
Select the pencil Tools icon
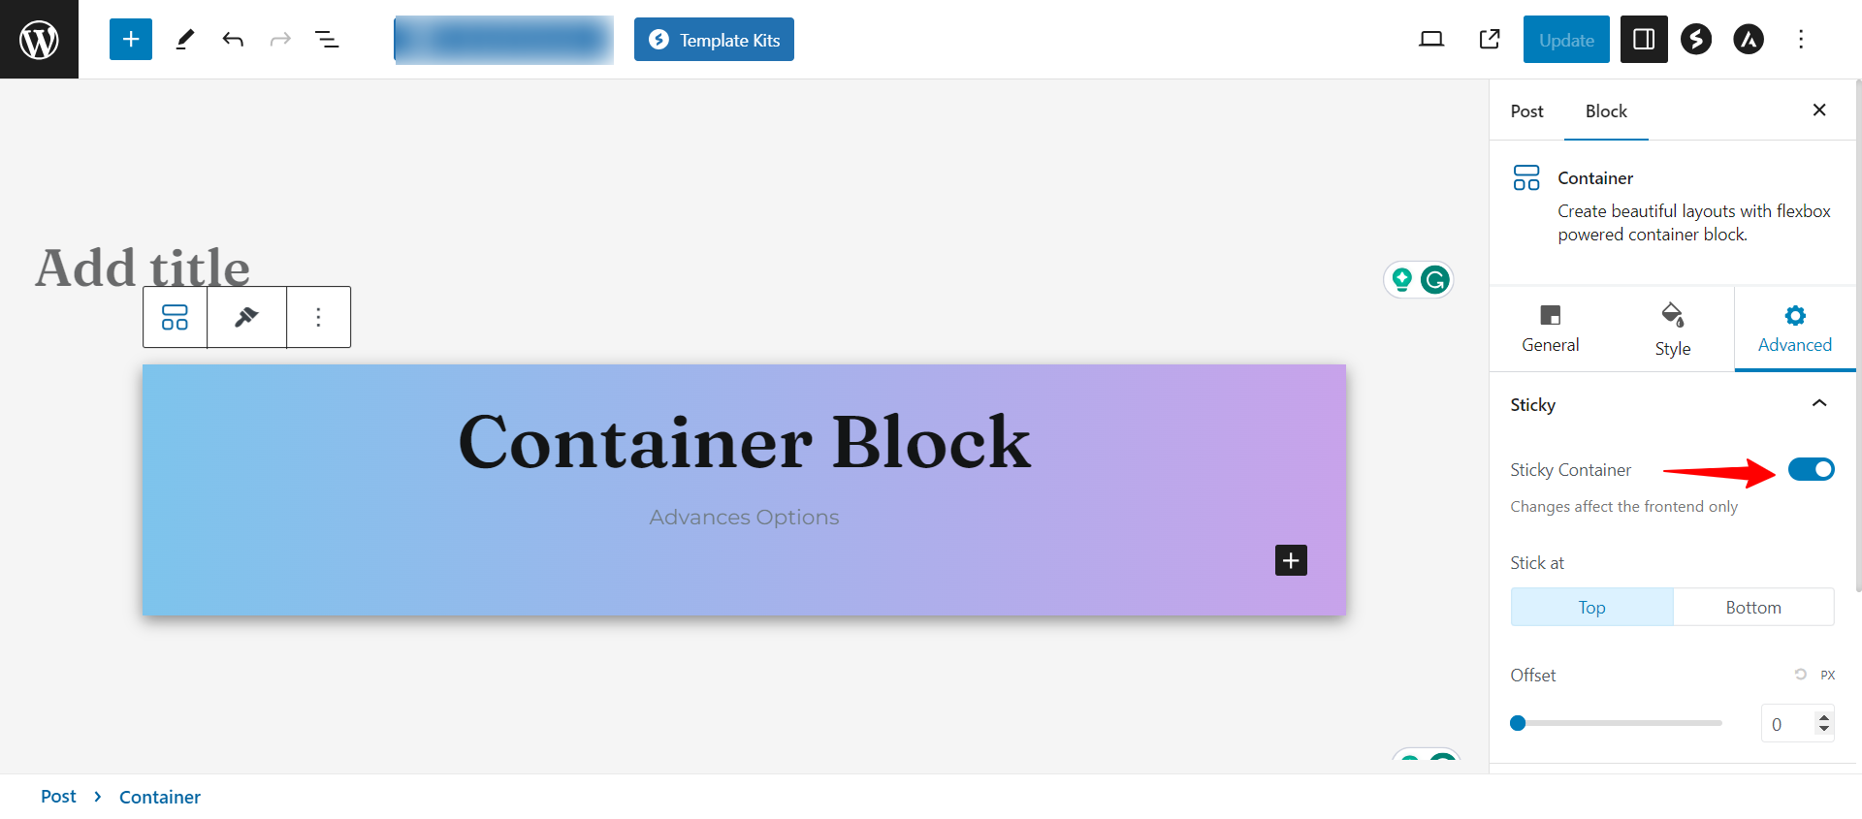coord(184,40)
